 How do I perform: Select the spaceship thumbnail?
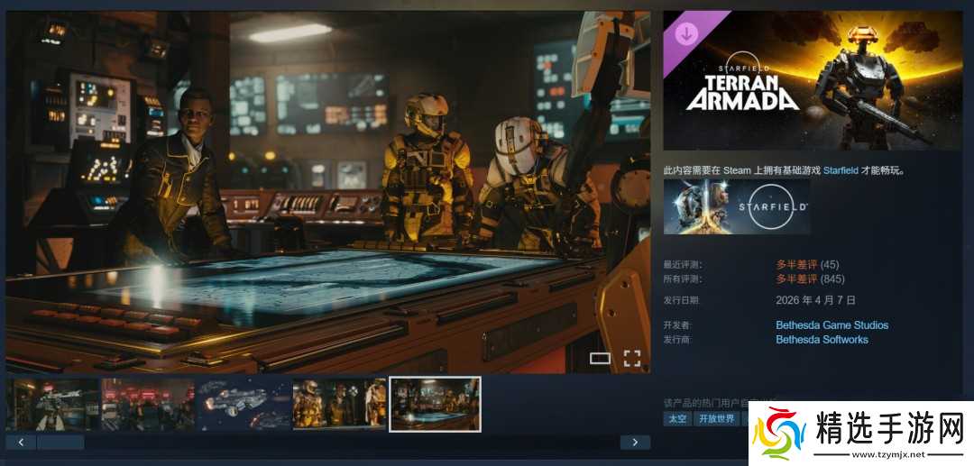click(243, 405)
